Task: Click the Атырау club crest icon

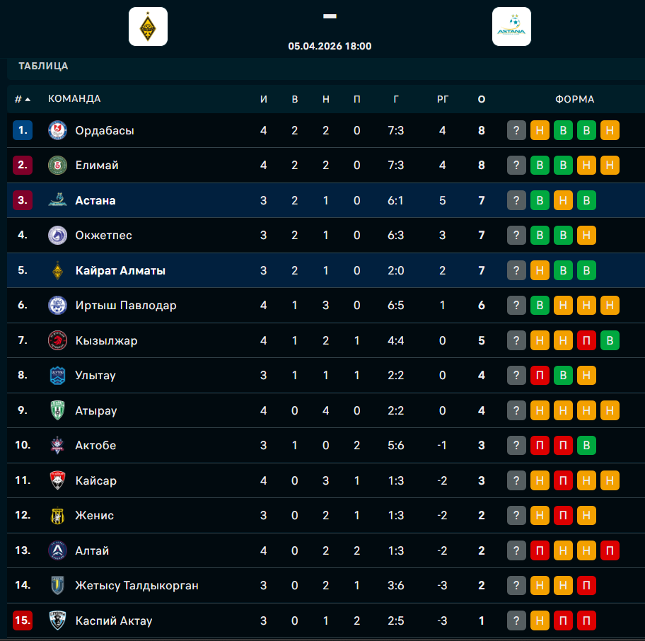Action: [57, 410]
